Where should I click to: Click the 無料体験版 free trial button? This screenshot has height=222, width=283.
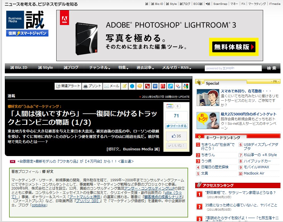tap(234, 47)
